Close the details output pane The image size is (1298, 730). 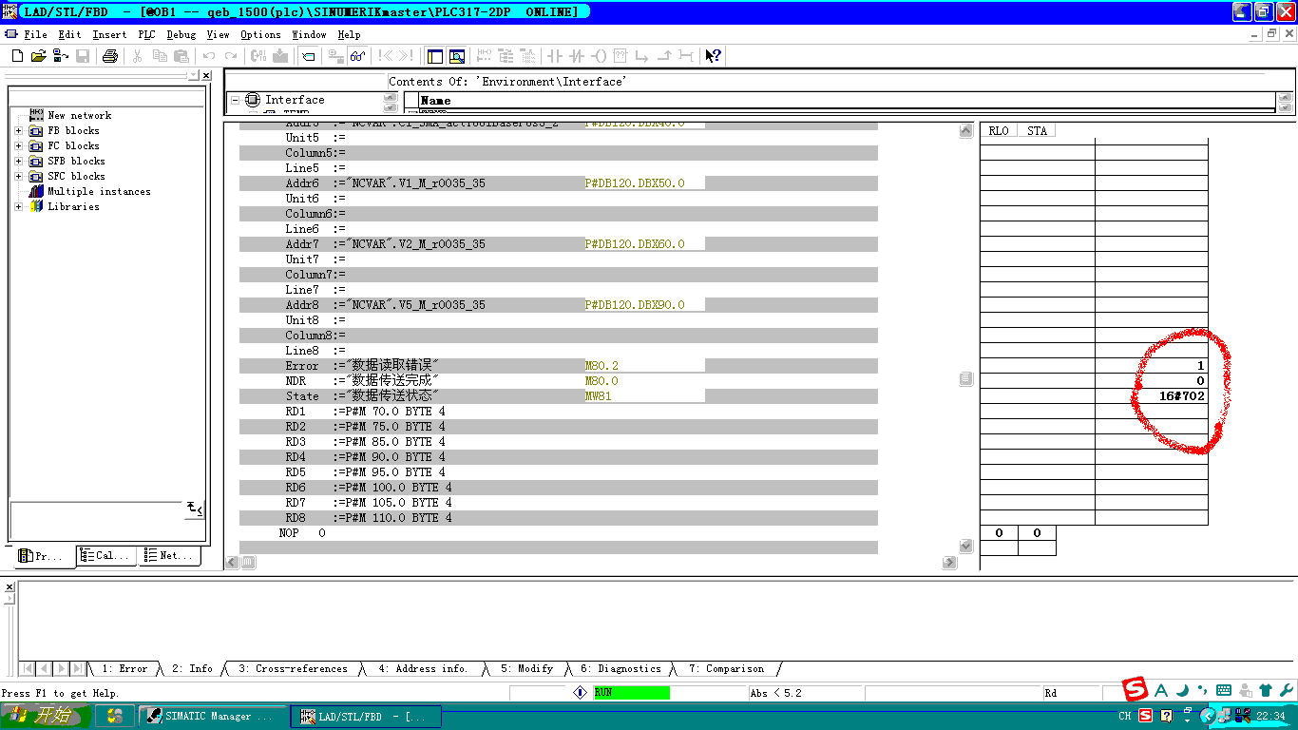(x=10, y=587)
